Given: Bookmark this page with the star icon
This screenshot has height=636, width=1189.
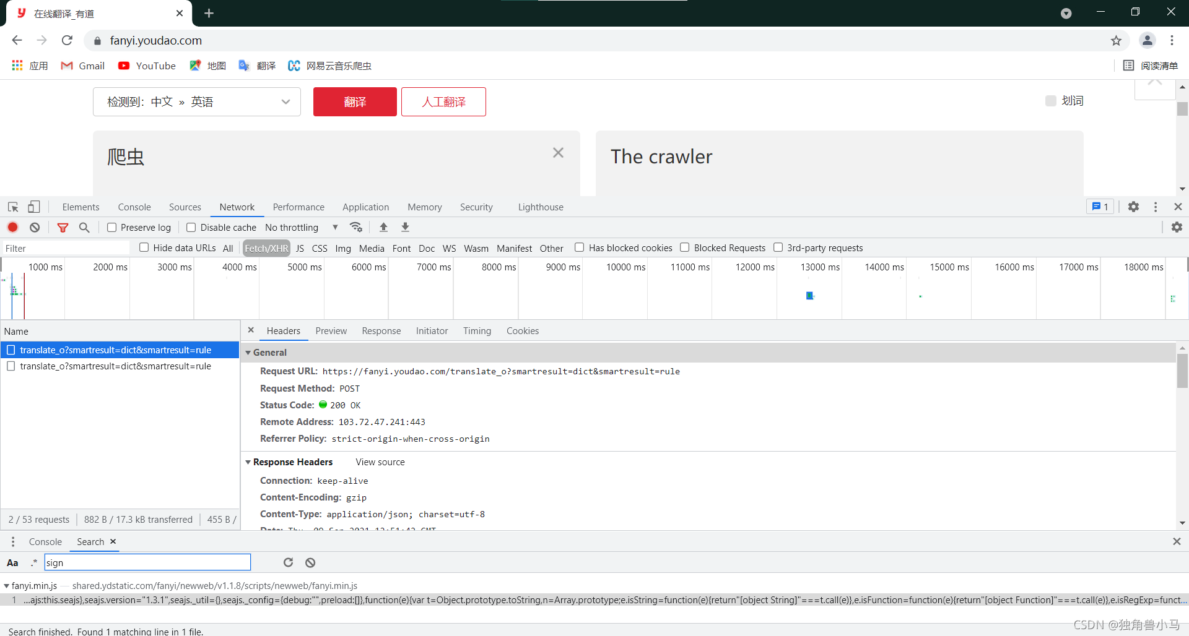Looking at the screenshot, I should click(x=1116, y=41).
